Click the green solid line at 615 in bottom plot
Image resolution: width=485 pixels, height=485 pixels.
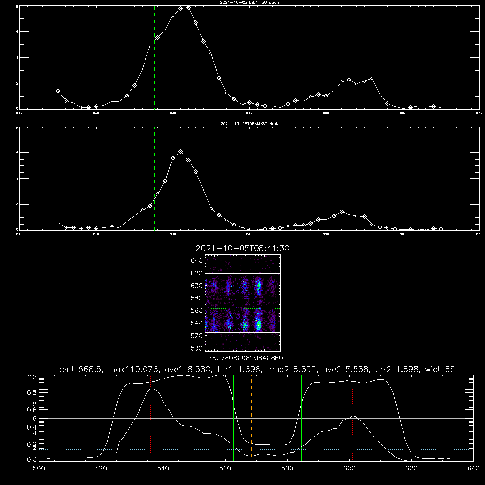(x=396, y=418)
